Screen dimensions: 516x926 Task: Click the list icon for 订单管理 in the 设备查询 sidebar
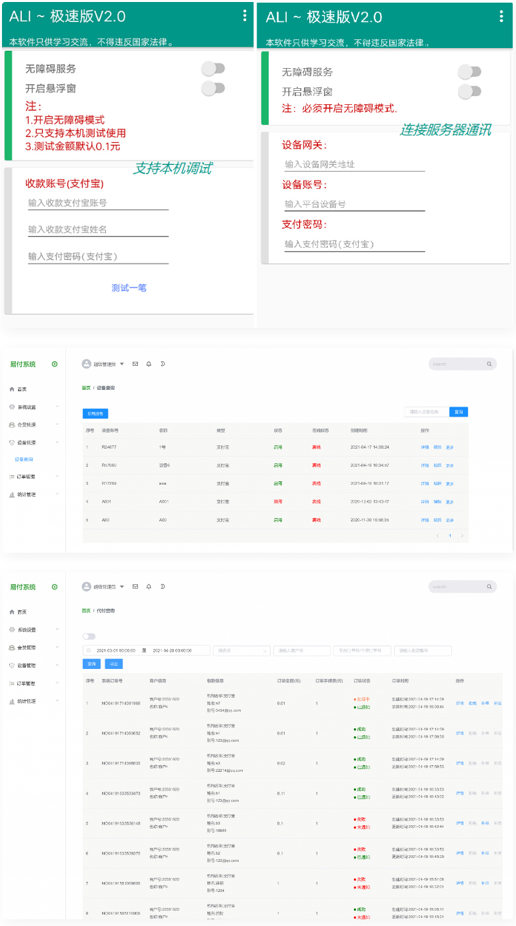click(12, 477)
